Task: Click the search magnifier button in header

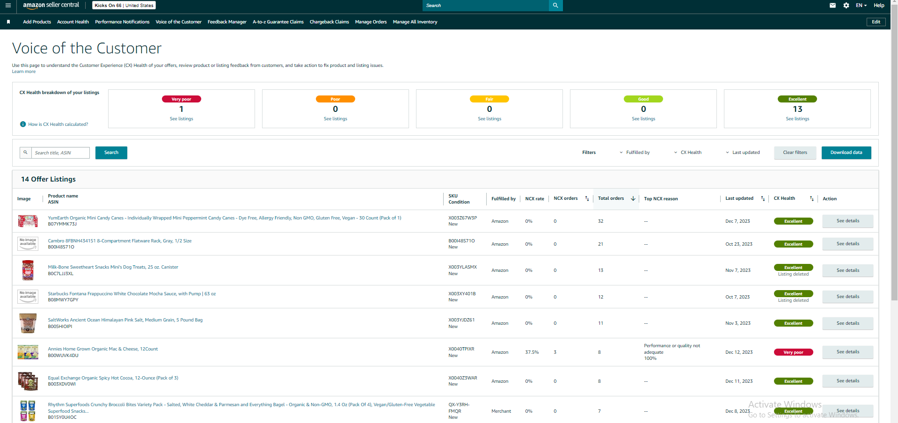Action: [x=555, y=6]
